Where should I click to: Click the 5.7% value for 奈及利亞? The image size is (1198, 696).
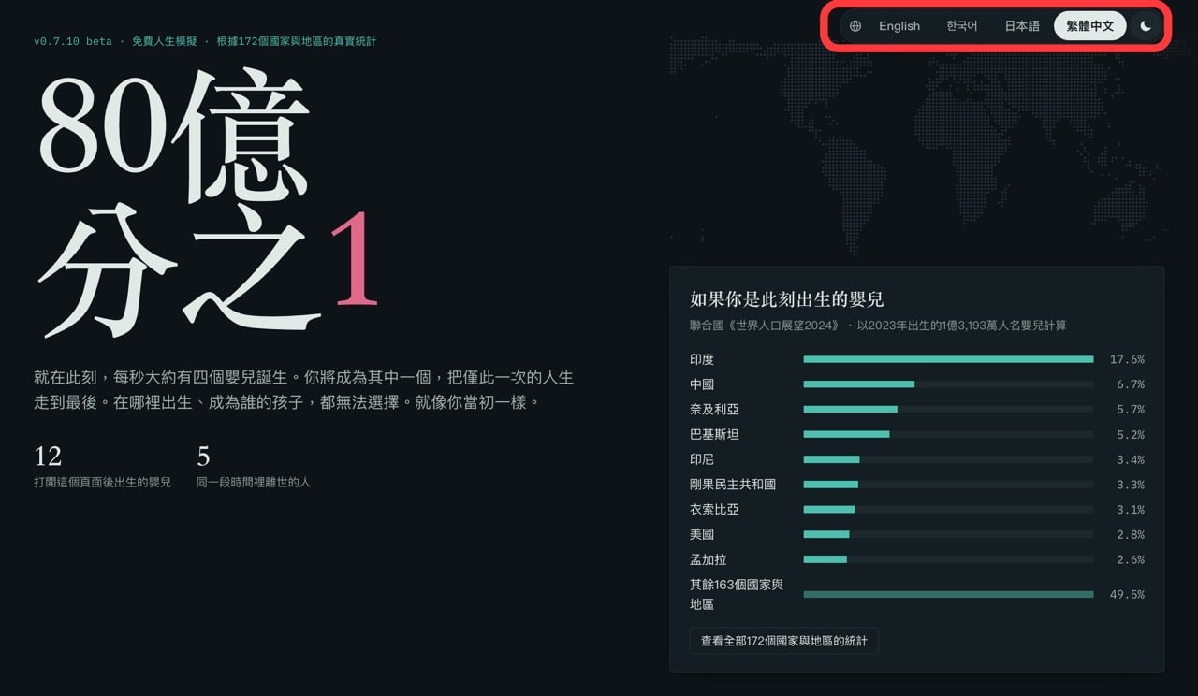(1131, 410)
